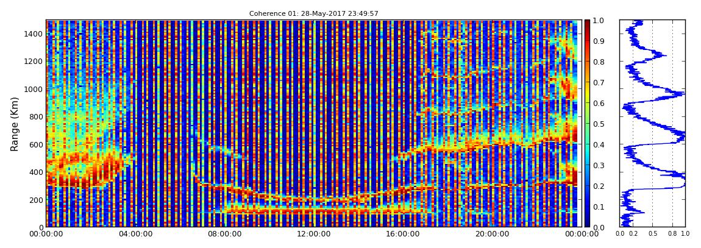This screenshot has width=701, height=248.
Task: Click the profile plot 0.8 axis label
Action: coord(672,233)
